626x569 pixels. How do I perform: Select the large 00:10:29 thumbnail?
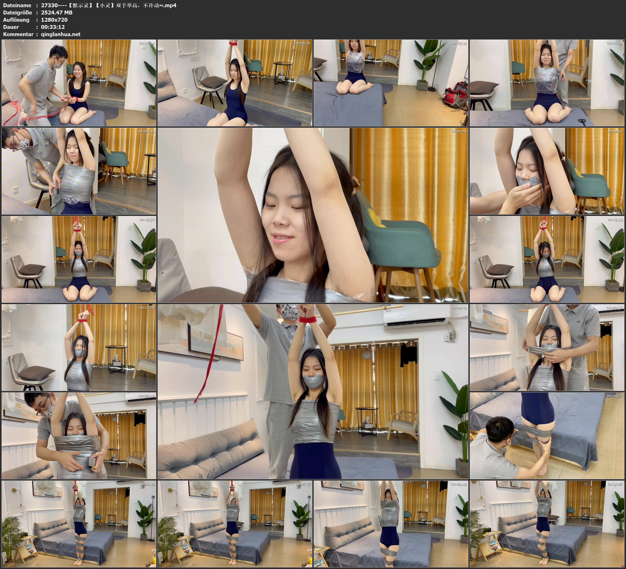tap(313, 215)
